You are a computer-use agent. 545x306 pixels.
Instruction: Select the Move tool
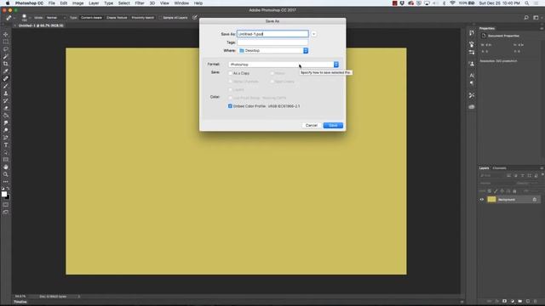click(6, 34)
